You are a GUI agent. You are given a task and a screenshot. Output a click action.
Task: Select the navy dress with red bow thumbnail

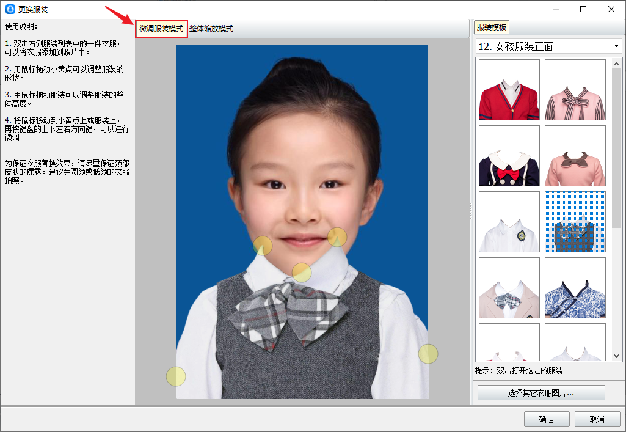[509, 156]
